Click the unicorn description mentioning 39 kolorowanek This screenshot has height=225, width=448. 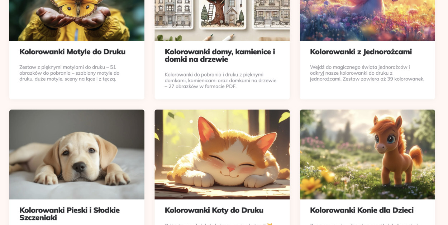367,73
